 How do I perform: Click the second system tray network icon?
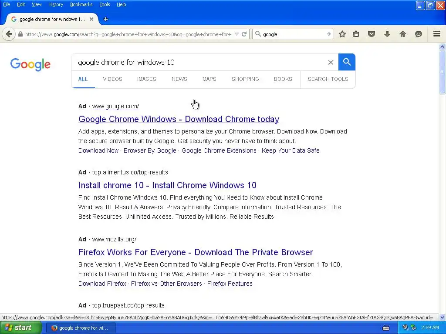point(414,328)
